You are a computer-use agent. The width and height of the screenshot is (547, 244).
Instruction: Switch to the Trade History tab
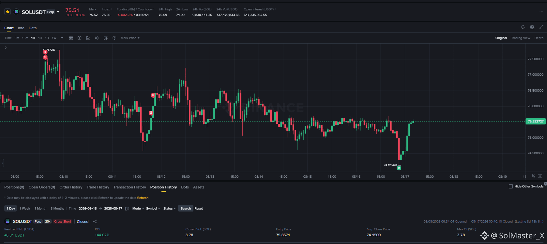tap(98, 187)
